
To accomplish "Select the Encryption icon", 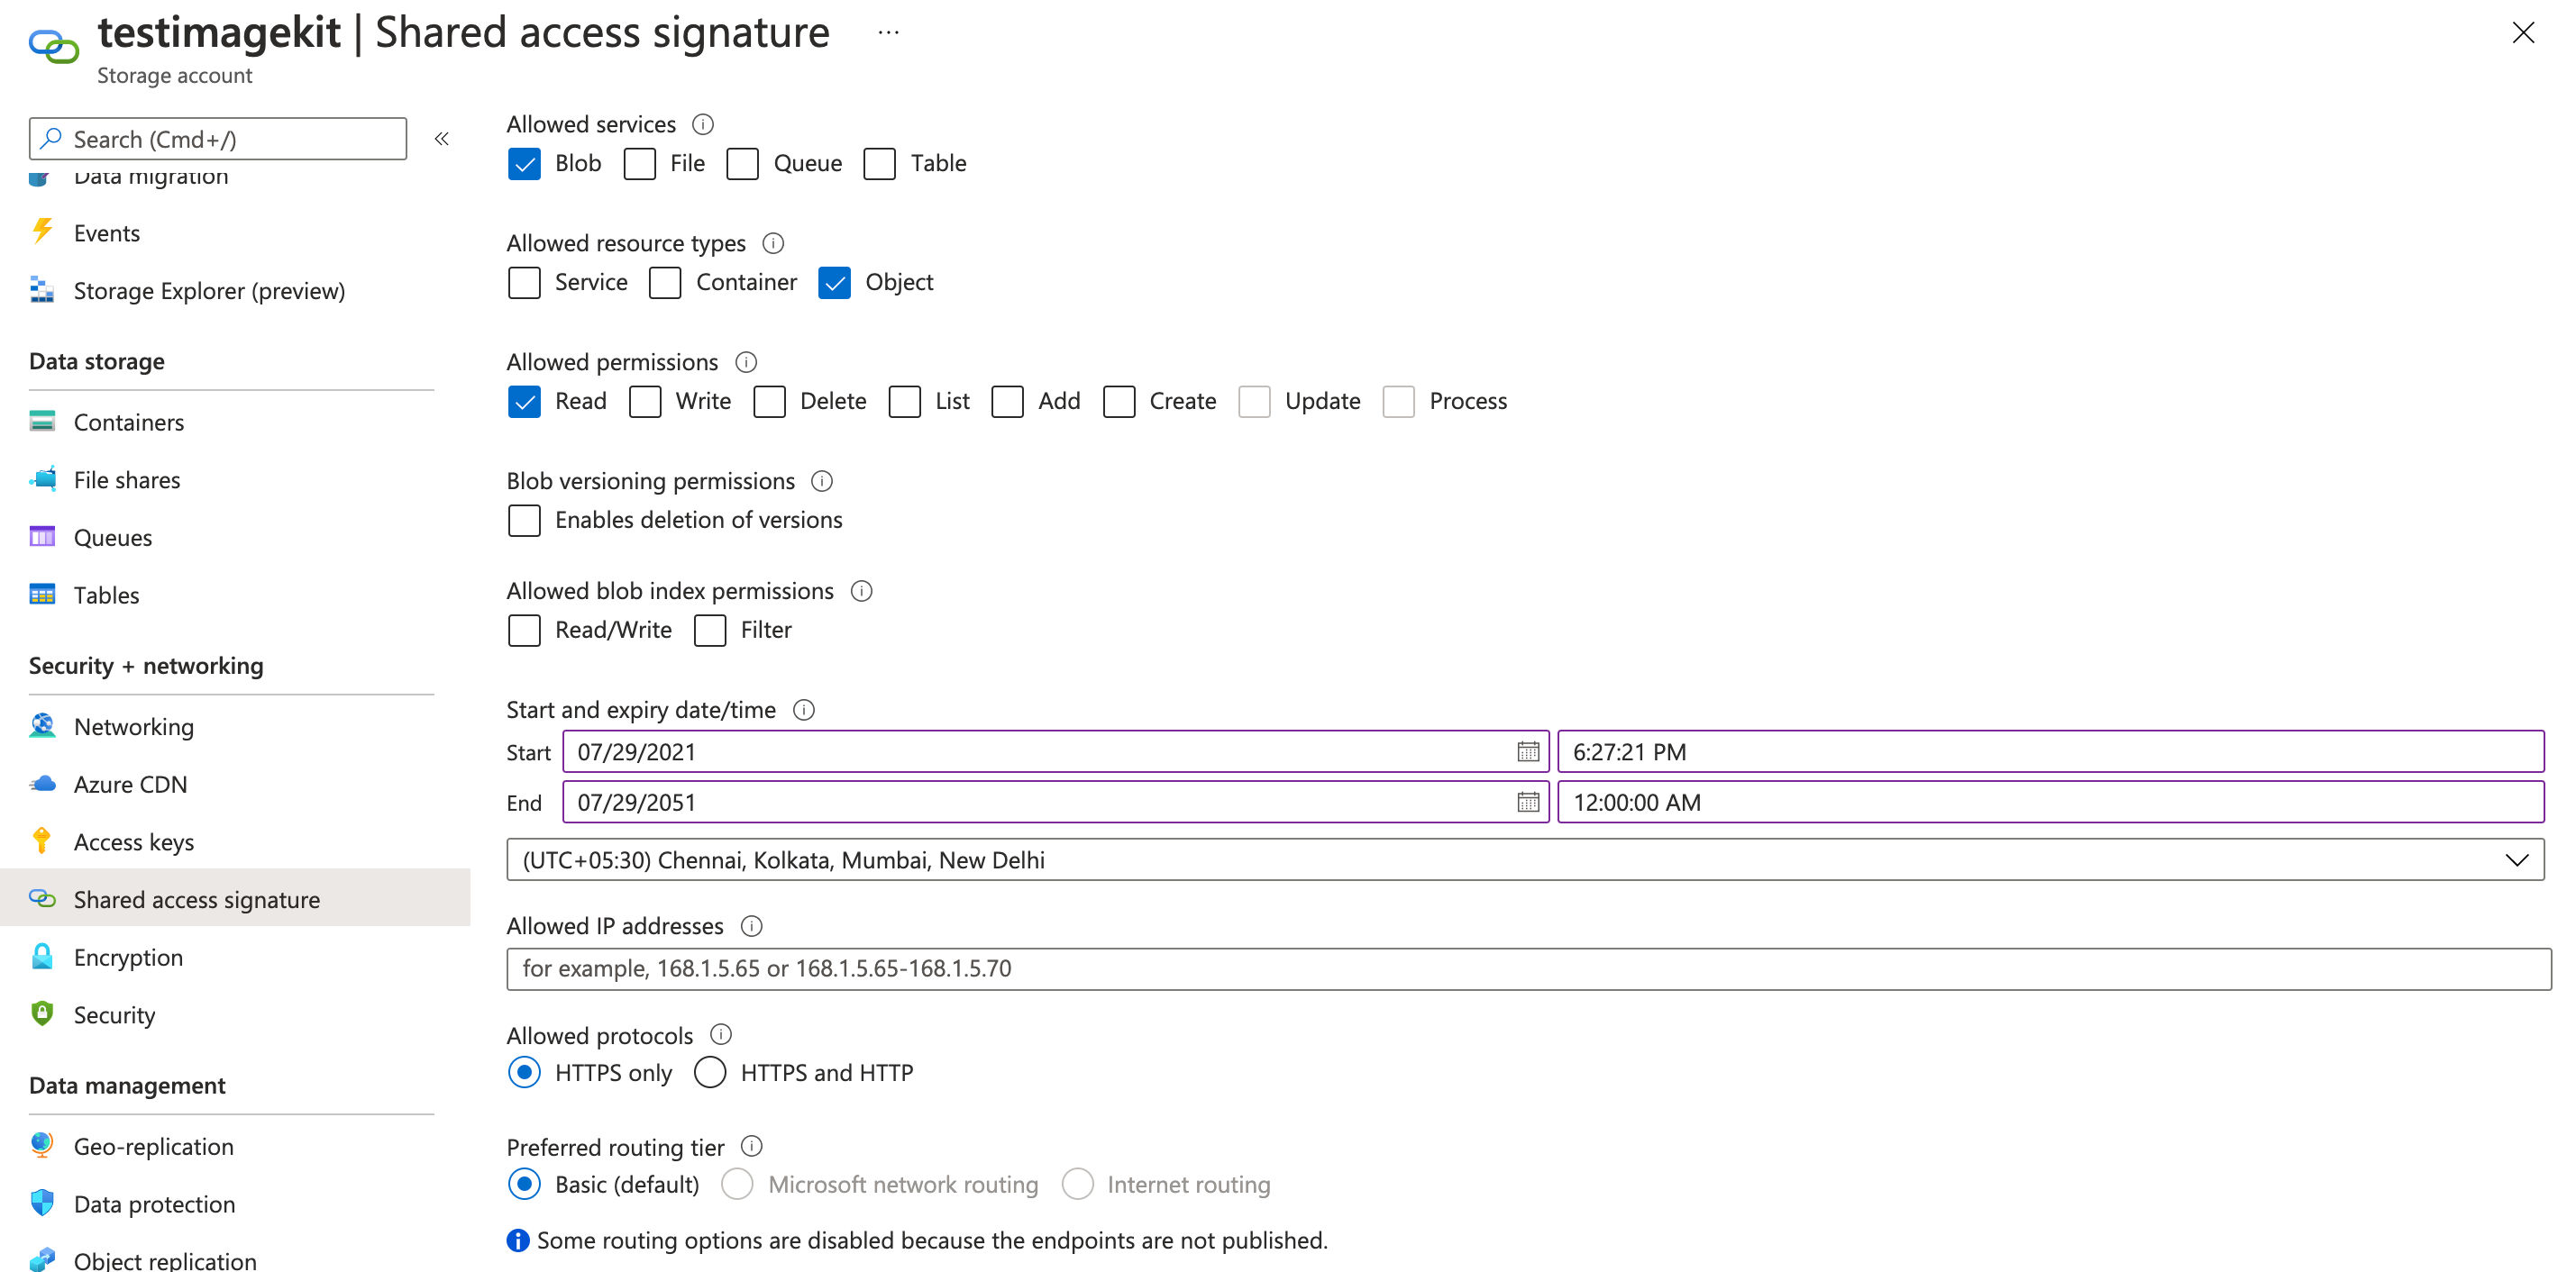I will [x=41, y=956].
